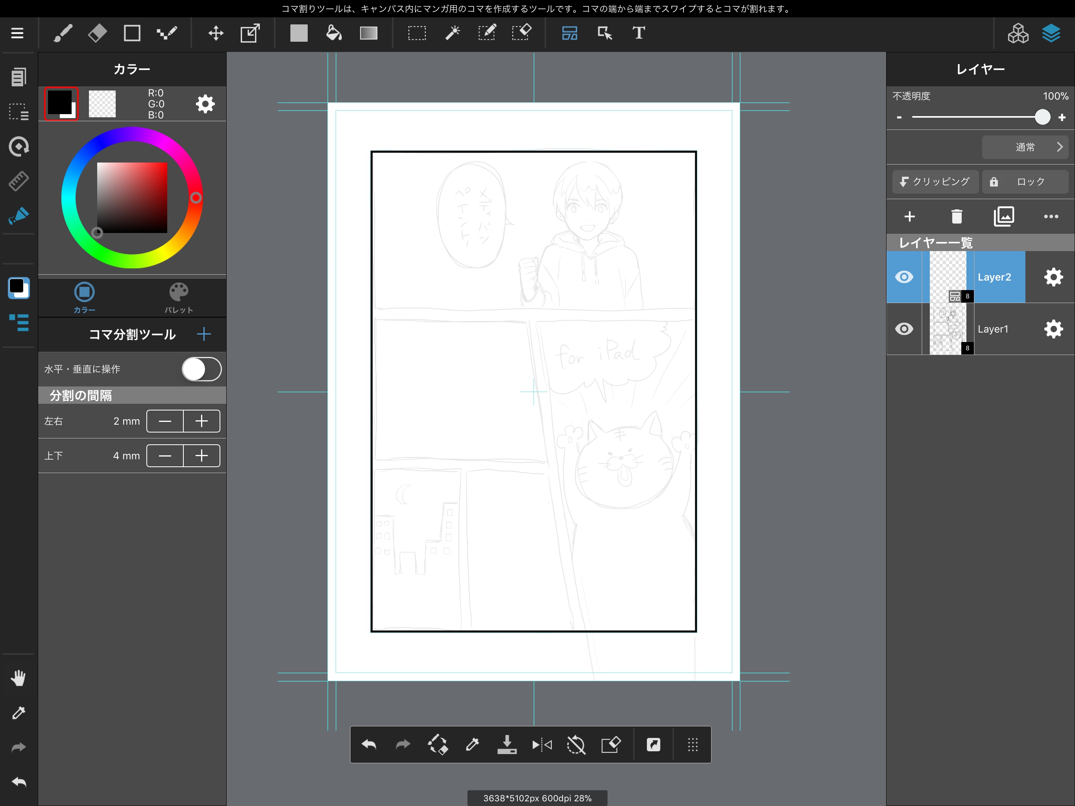
Task: Activate the Magic Wand selection tool
Action: 452,33
